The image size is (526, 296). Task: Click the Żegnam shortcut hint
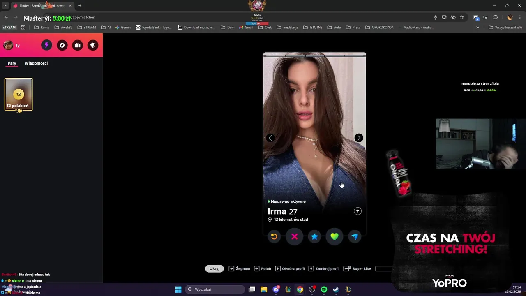[x=240, y=268]
